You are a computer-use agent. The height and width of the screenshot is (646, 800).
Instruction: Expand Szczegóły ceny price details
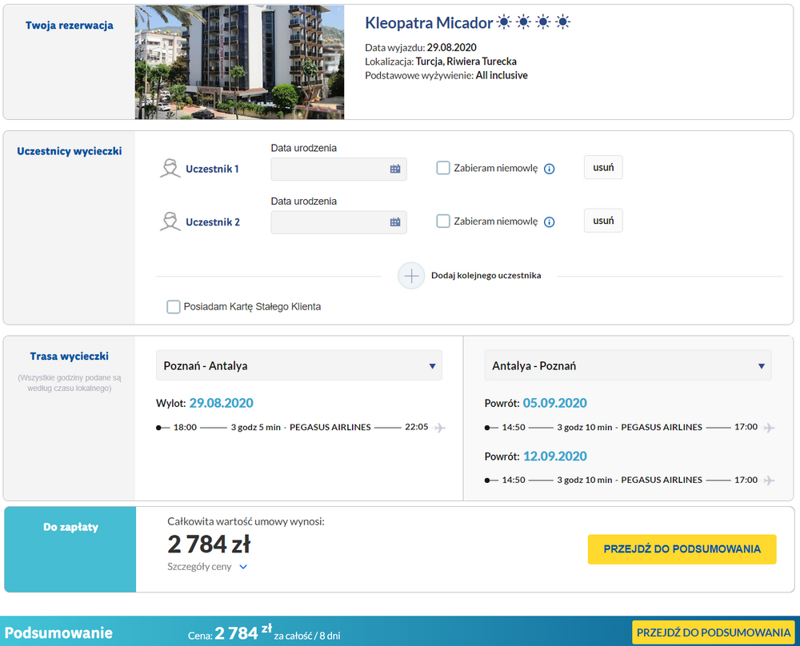click(207, 567)
